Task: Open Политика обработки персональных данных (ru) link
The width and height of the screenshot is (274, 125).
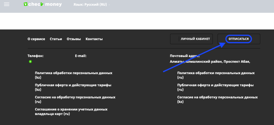Action: point(216,75)
